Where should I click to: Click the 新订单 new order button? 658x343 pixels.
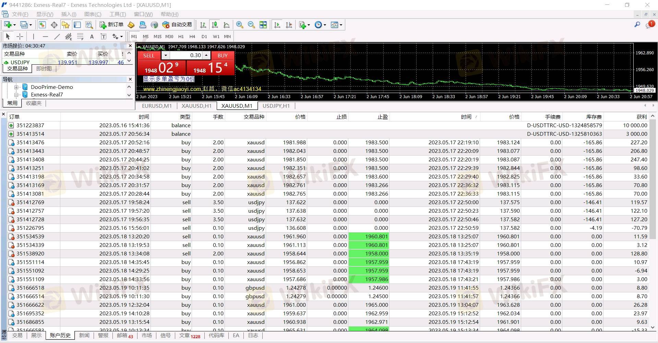pos(111,25)
